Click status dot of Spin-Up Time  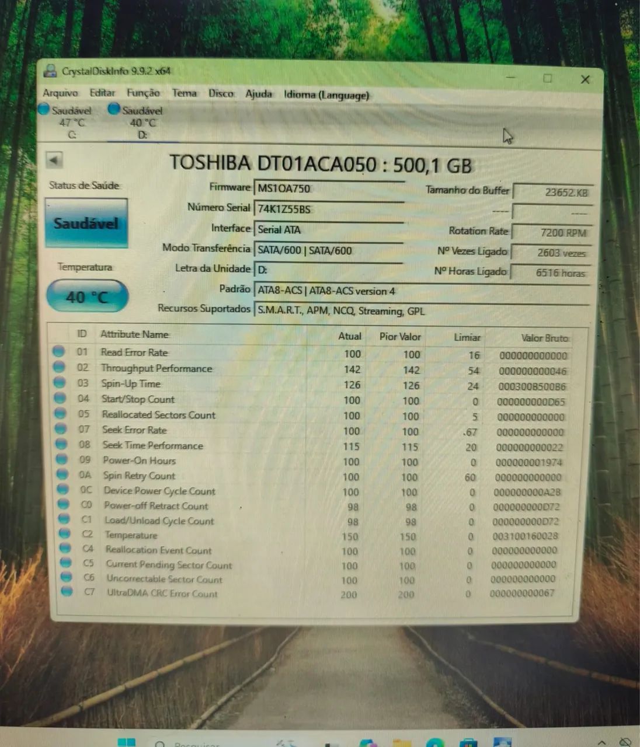point(60,382)
